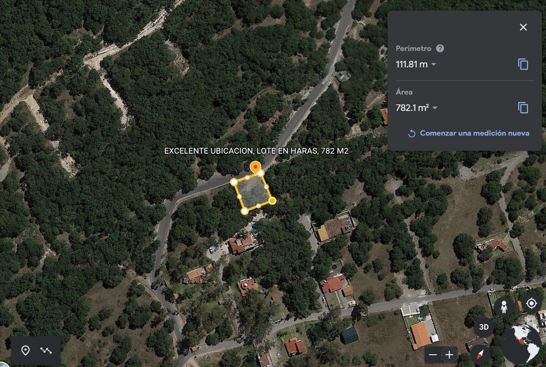Expand the perimeter units dropdown

coord(434,65)
